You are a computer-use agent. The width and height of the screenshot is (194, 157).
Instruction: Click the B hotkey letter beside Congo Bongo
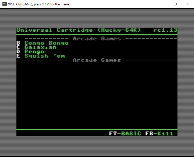(18, 43)
